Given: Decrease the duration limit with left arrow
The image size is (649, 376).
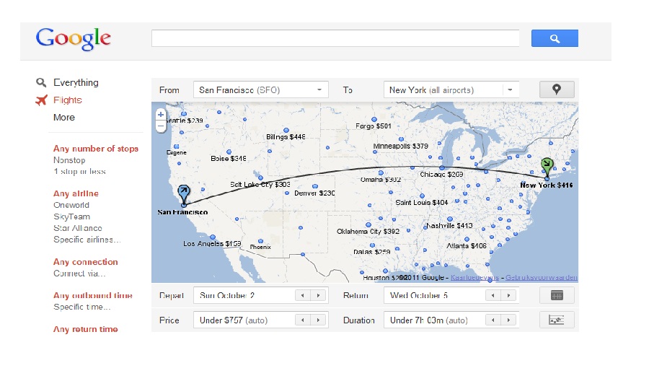Looking at the screenshot, I should click(493, 320).
